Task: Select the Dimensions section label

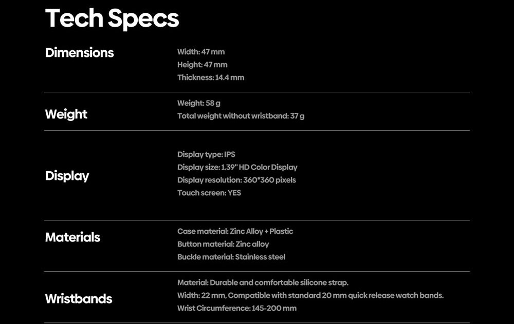Action: pos(80,53)
